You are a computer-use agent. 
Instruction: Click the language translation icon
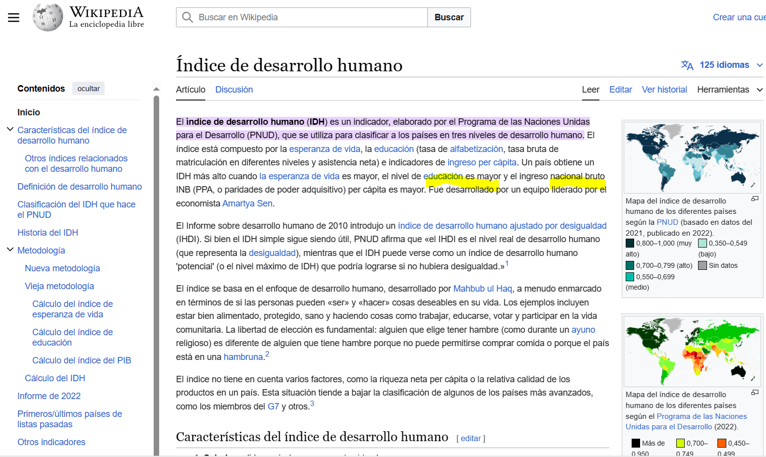687,65
